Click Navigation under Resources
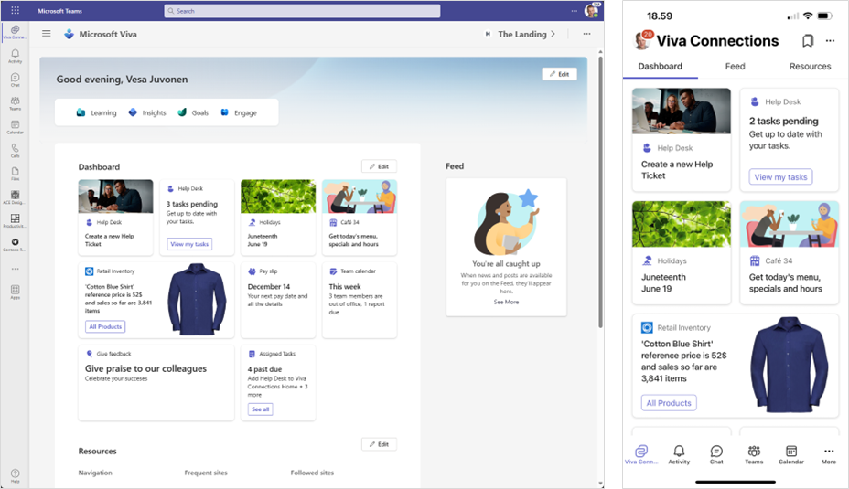 95,473
